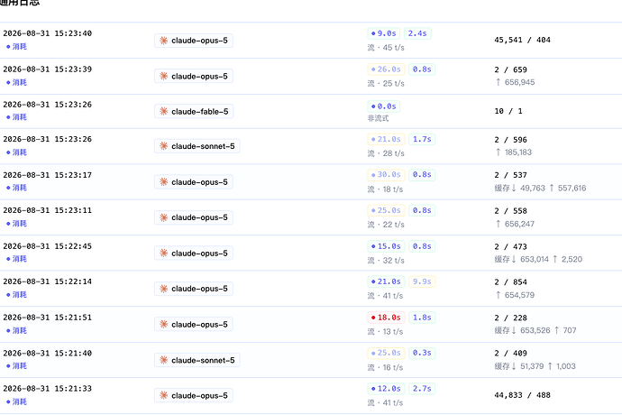Click token count 2 / 596
This screenshot has height=415, width=622.
(x=511, y=140)
